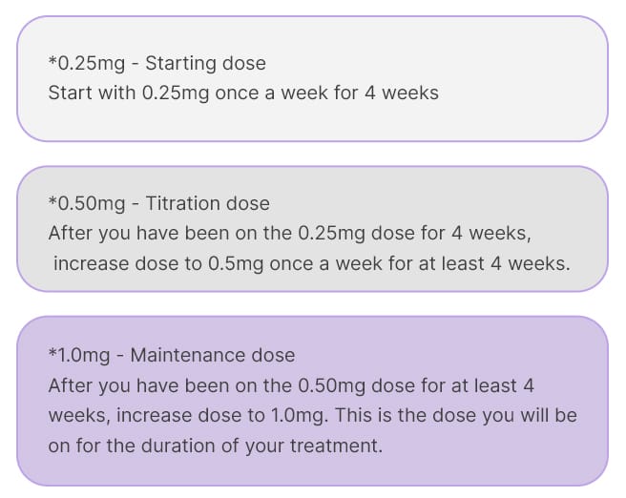Screen dimensions: 626x498
Task: Click the line "on for the duration of your treatment."
Action: pyautogui.click(x=215, y=446)
